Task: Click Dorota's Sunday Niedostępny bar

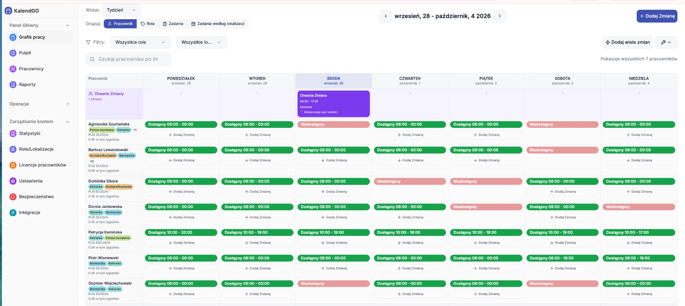Action: (639, 207)
